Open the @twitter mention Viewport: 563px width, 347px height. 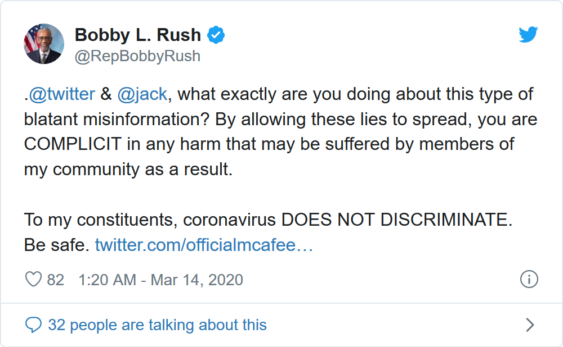pyautogui.click(x=62, y=94)
